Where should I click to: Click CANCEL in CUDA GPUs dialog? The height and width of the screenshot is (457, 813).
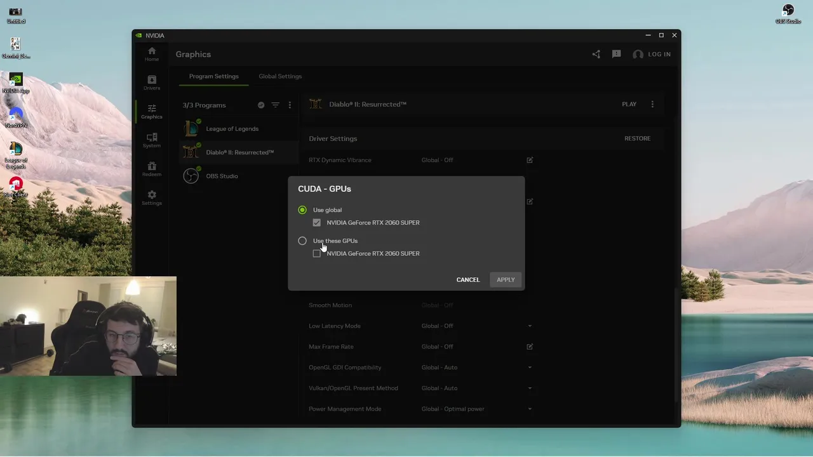coord(468,280)
